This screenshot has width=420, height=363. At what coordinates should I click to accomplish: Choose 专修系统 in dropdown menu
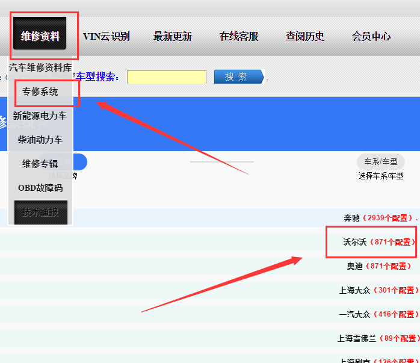pyautogui.click(x=40, y=92)
